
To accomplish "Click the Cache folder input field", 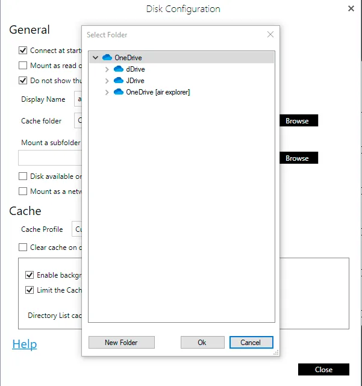I will tap(78, 120).
